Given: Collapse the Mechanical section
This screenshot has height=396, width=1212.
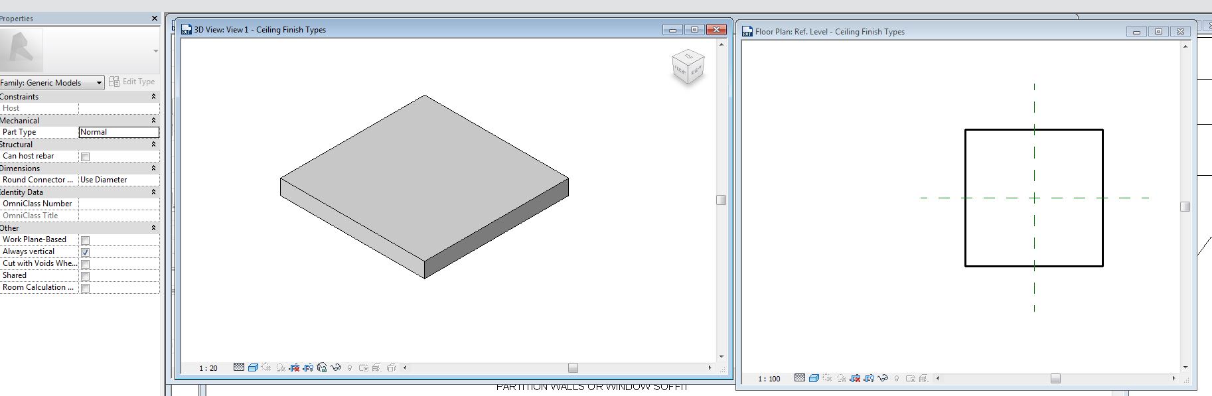Looking at the screenshot, I should click(x=154, y=121).
